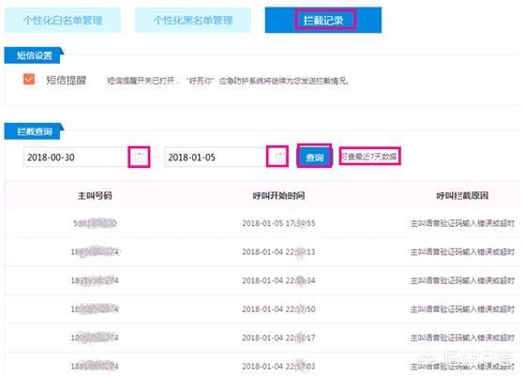Click the 呼叫拦截原因 column header
The width and height of the screenshot is (523, 376).
462,196
